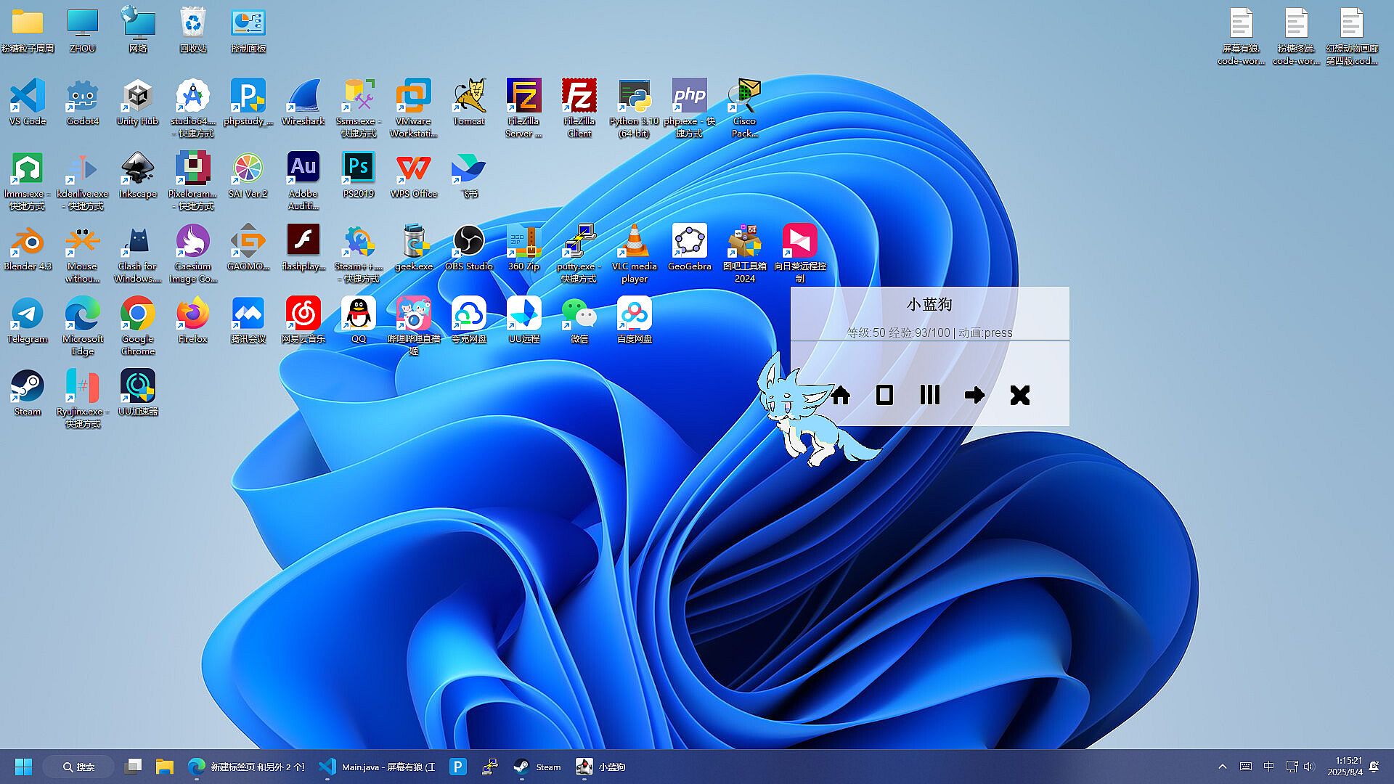1394x784 pixels.
Task: Switch to the 小蓝狗 taskbar item
Action: (600, 767)
